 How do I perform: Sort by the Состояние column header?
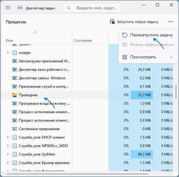[x=83, y=41]
